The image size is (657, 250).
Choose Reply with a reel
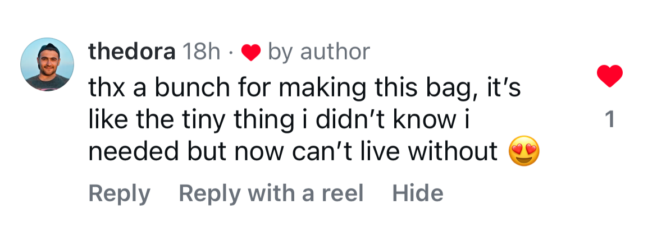[271, 194]
